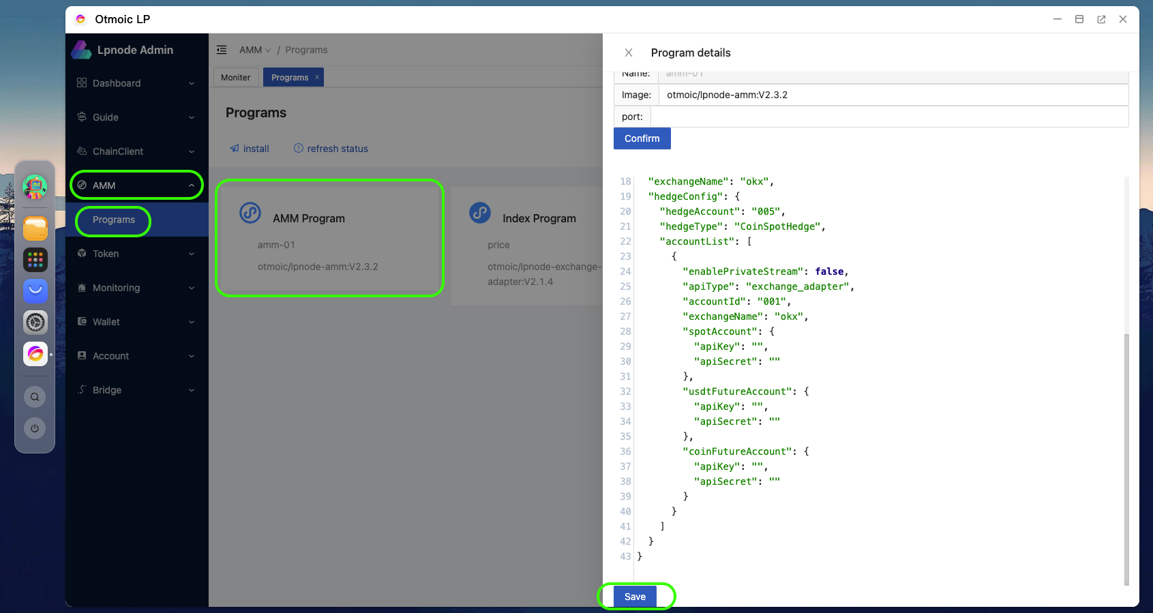Click the power icon in the dock
The image size is (1153, 613).
pyautogui.click(x=35, y=428)
